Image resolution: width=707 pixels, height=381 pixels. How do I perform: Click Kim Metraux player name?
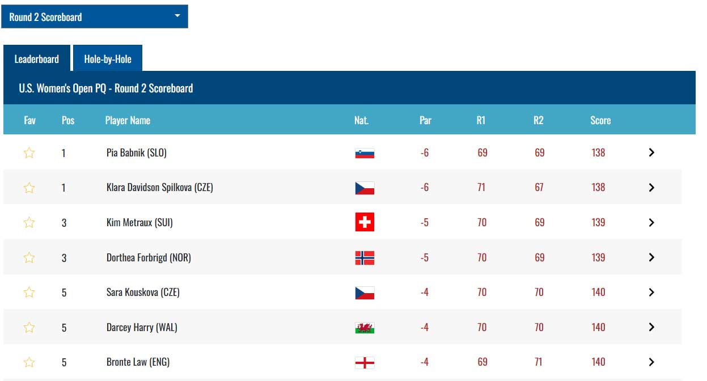139,223
